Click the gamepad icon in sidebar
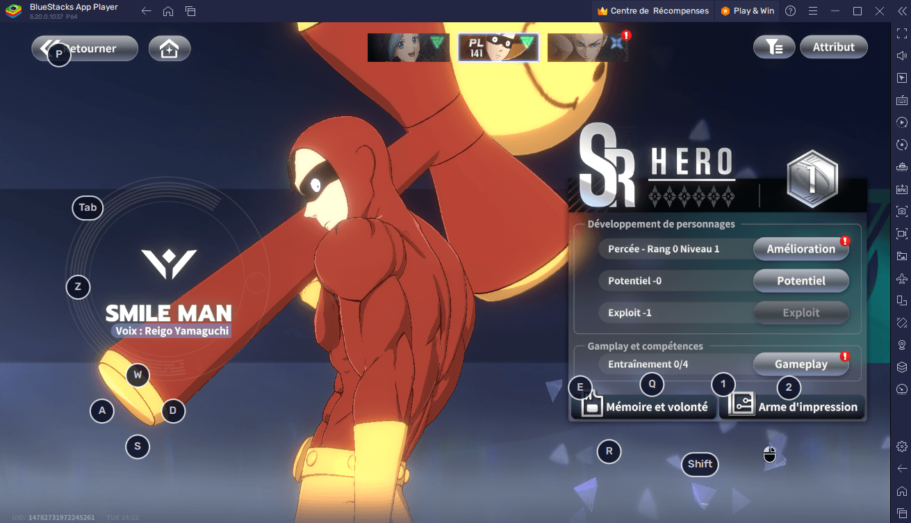This screenshot has height=523, width=911. [902, 167]
